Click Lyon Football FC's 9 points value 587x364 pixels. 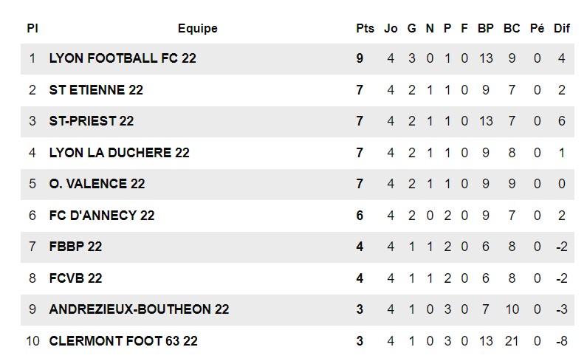click(360, 58)
